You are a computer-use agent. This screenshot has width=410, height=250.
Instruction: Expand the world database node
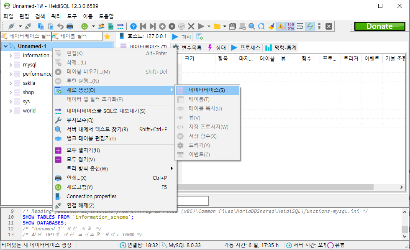[10, 111]
